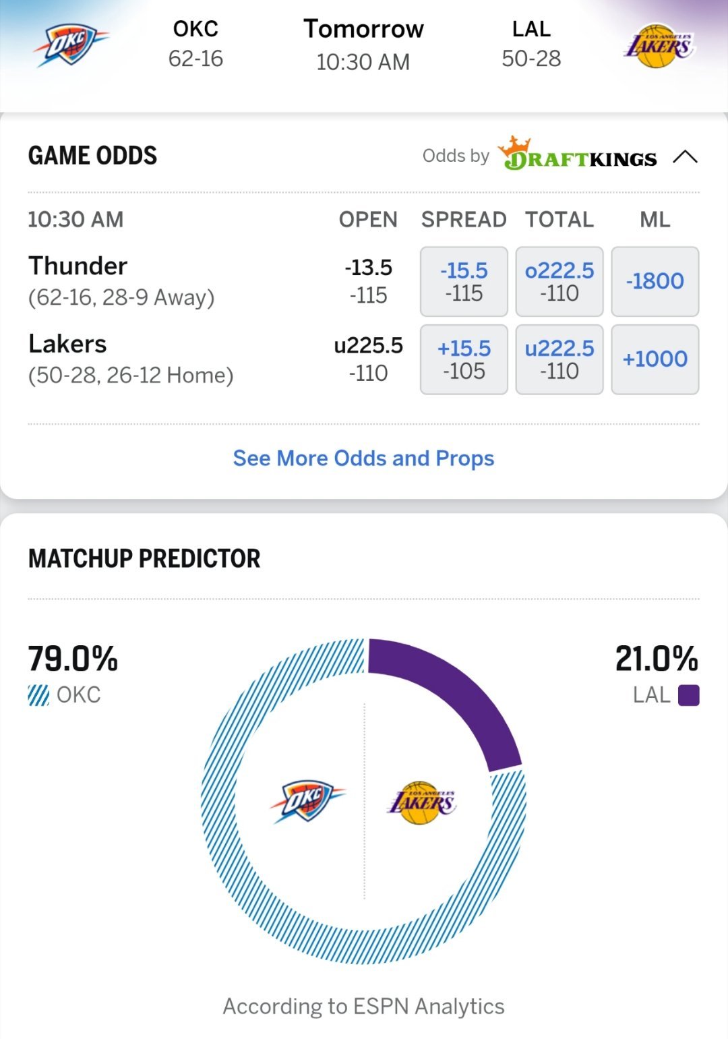Collapse the Game Odds section
This screenshot has height=1039, width=728.
(x=685, y=157)
